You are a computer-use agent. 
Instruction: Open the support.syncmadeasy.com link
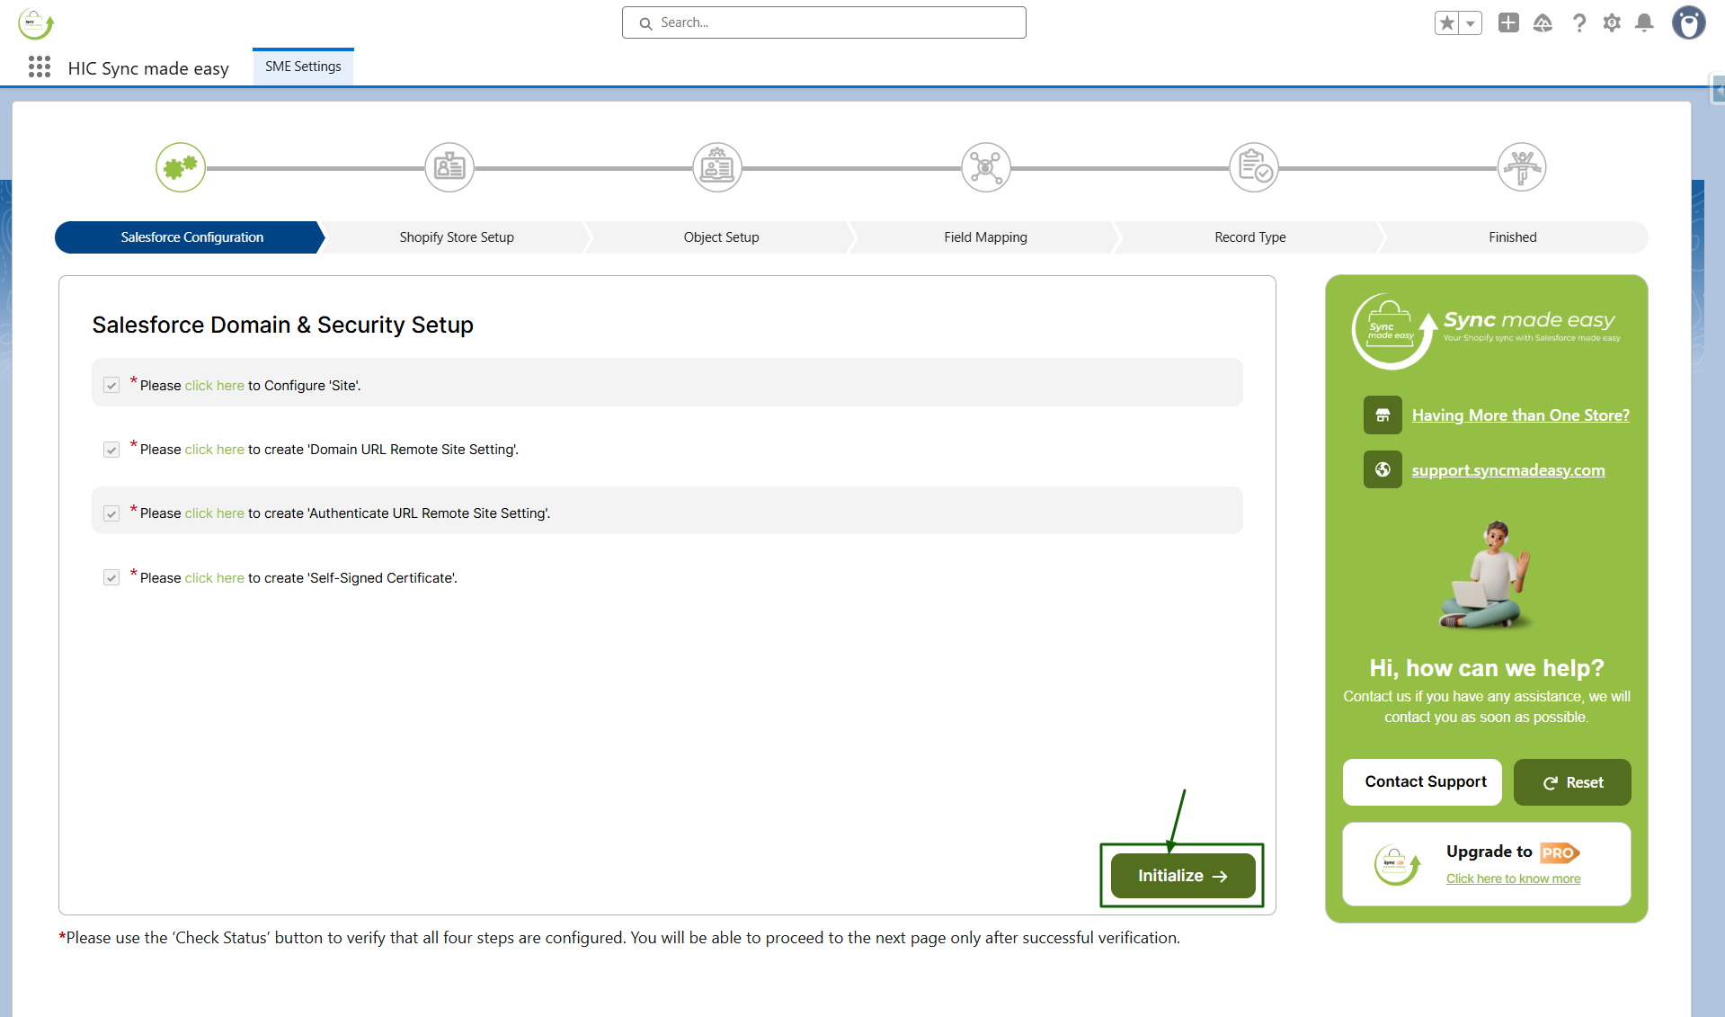(x=1507, y=470)
